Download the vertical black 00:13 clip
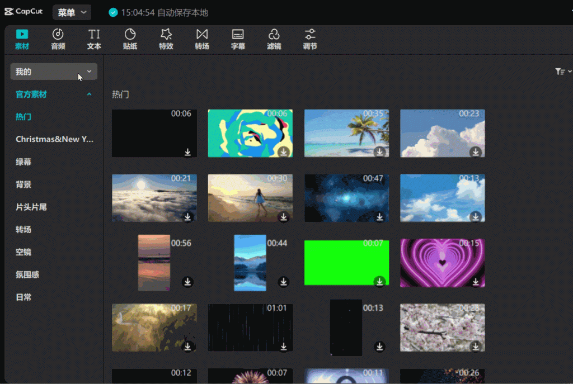 pyautogui.click(x=380, y=347)
